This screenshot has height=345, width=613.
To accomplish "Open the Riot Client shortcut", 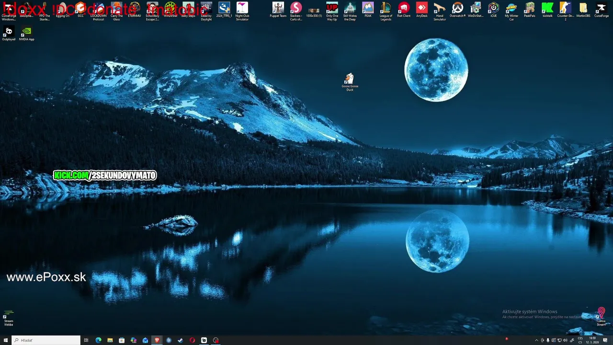I will [x=404, y=10].
